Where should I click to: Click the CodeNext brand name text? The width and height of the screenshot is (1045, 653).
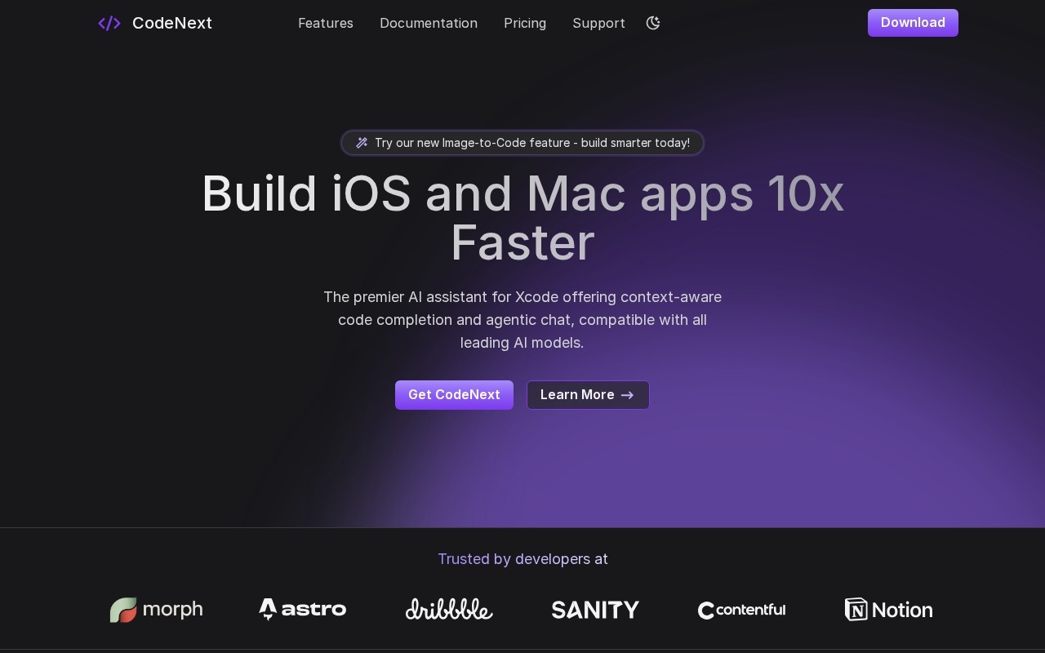pos(172,23)
